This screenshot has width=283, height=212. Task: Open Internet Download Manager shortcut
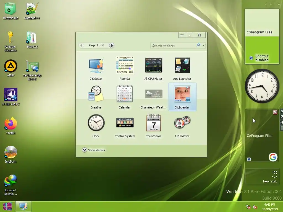coord(11,185)
